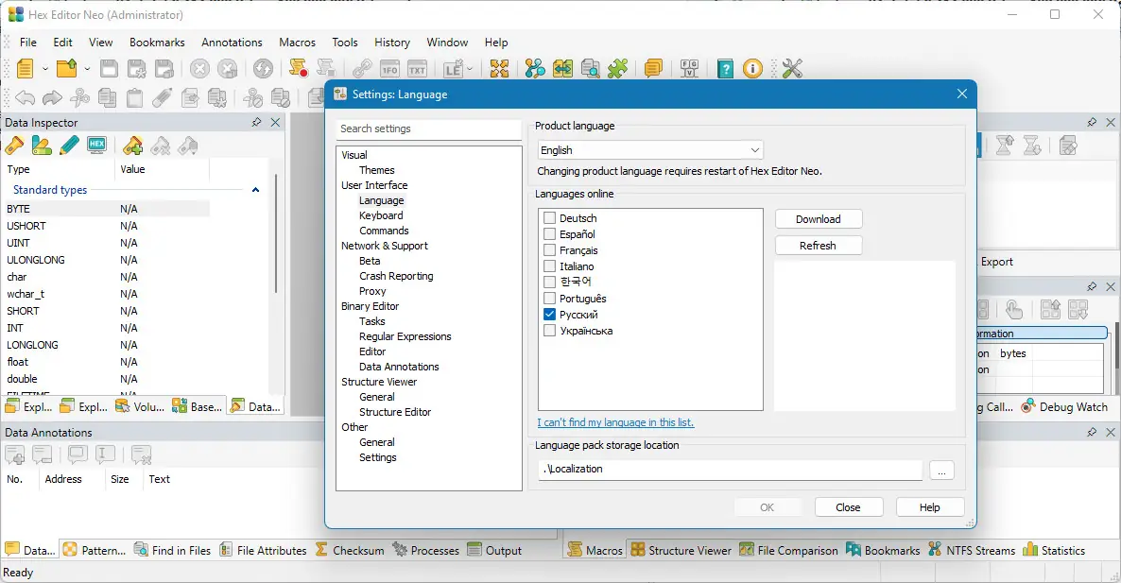Select Themes in settings tree

[377, 170]
